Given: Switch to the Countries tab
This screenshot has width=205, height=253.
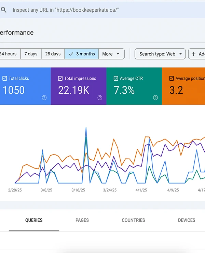Looking at the screenshot, I should coord(133,220).
